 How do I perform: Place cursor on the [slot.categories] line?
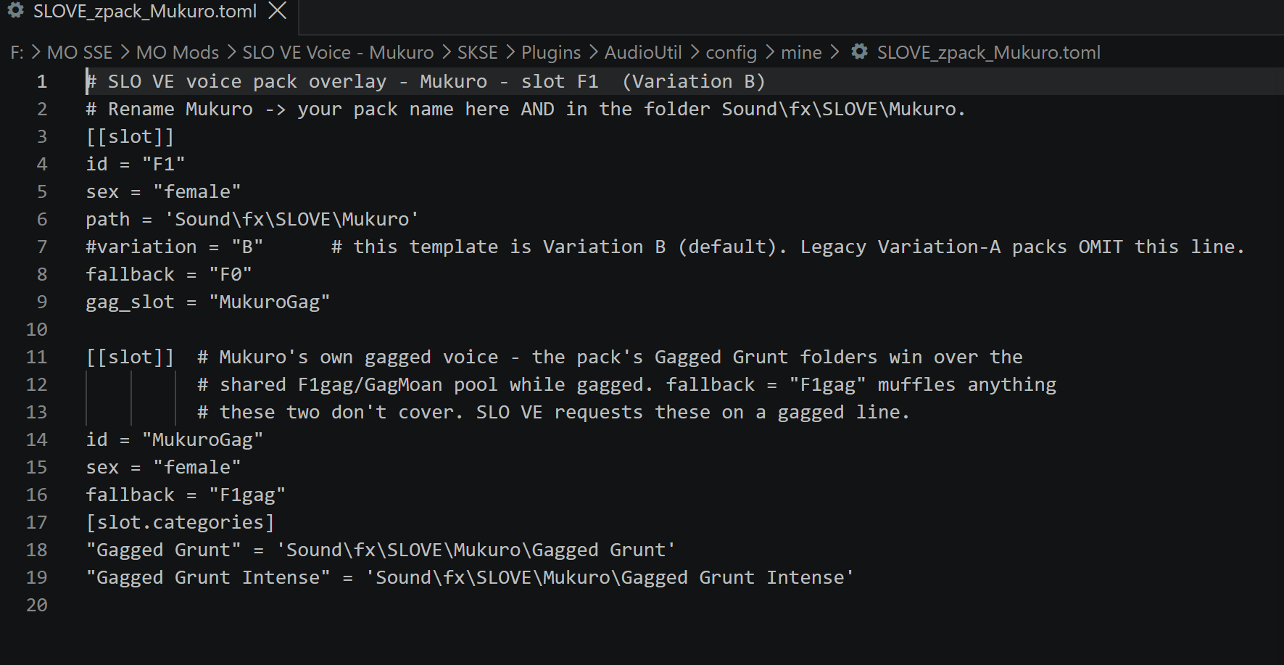point(180,522)
